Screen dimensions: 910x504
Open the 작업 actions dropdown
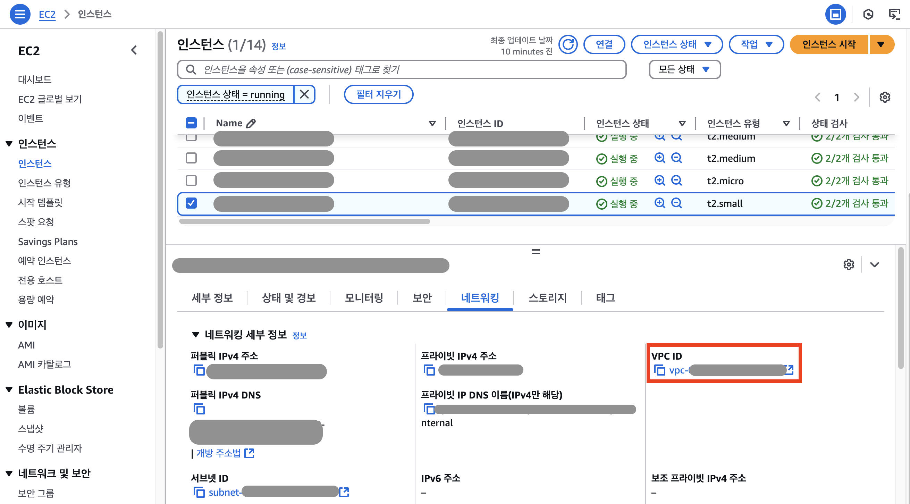click(756, 44)
